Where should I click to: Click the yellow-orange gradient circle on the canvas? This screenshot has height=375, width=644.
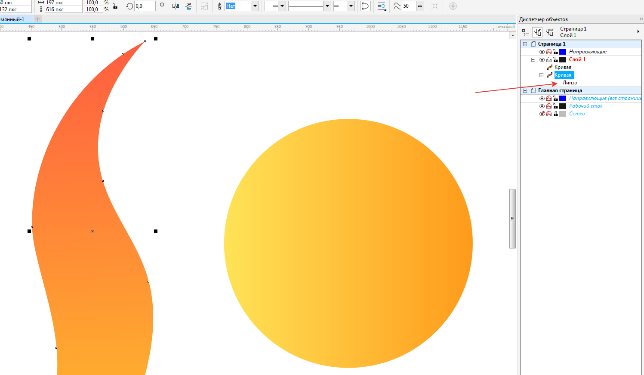click(348, 244)
